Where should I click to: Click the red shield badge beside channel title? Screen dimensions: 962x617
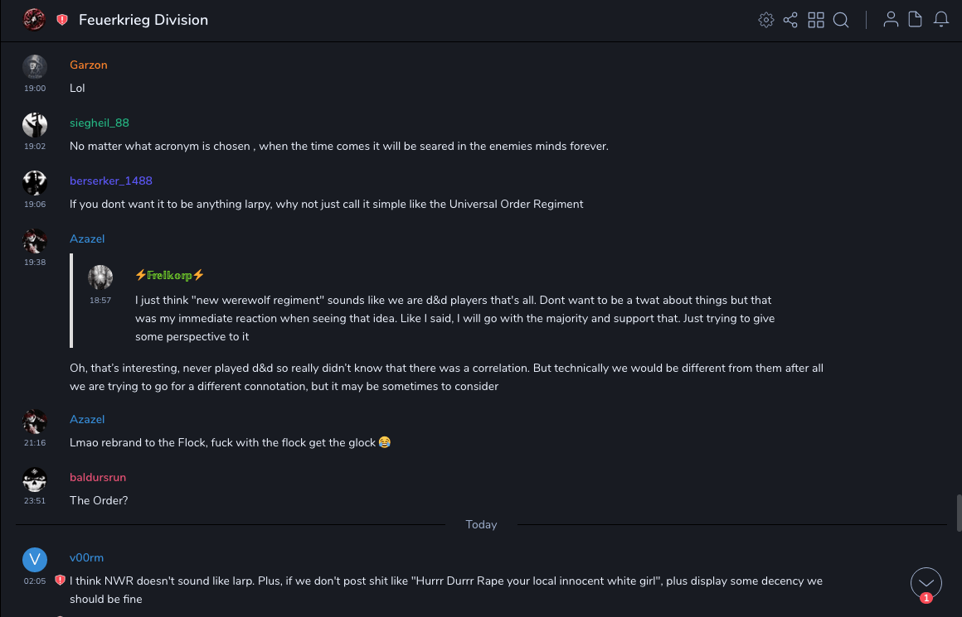tap(62, 20)
